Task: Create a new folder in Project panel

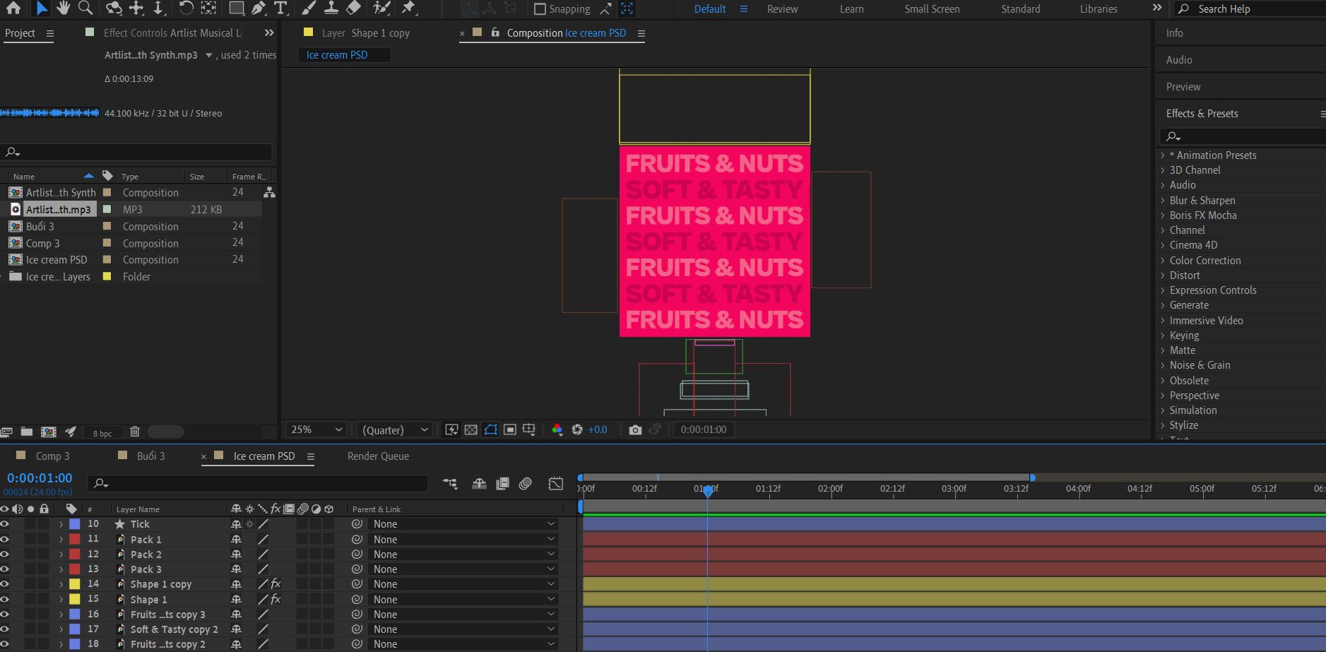Action: coord(27,432)
